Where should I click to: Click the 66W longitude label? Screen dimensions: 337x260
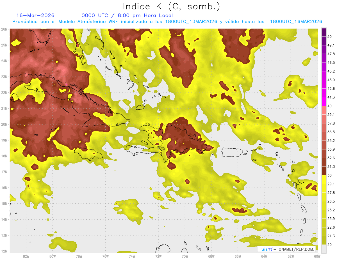click(x=238, y=256)
